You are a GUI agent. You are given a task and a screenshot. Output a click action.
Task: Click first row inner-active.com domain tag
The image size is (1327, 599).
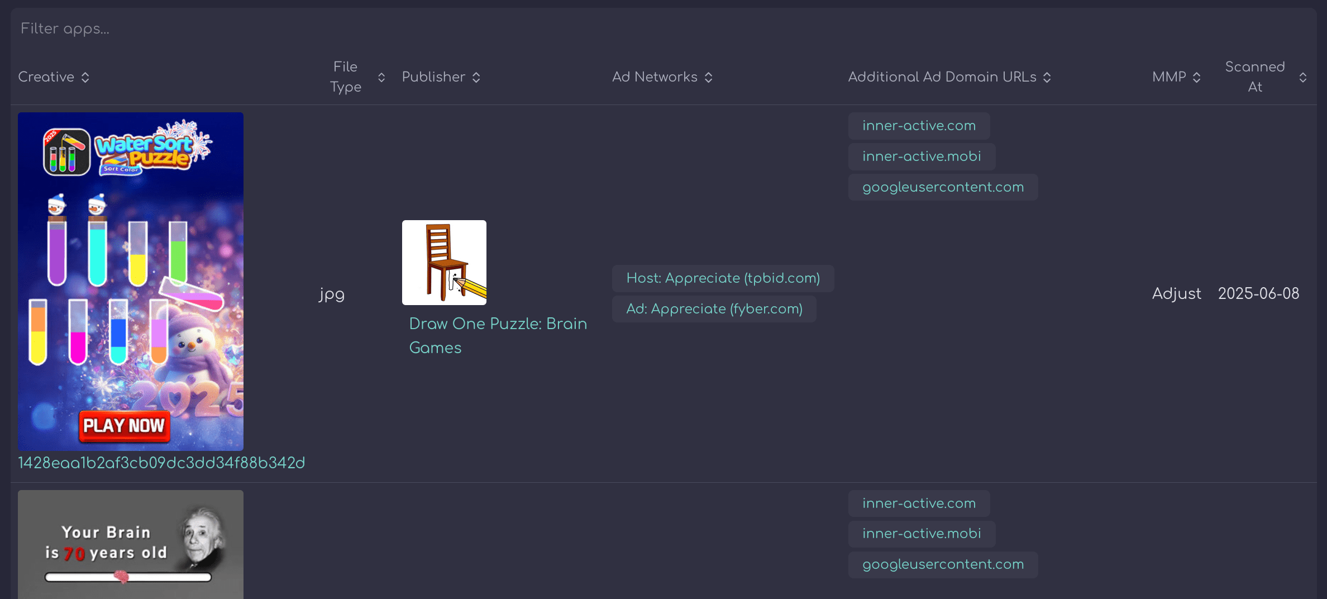click(919, 126)
